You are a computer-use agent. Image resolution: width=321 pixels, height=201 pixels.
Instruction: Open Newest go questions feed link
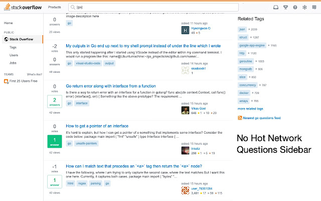(x=262, y=118)
